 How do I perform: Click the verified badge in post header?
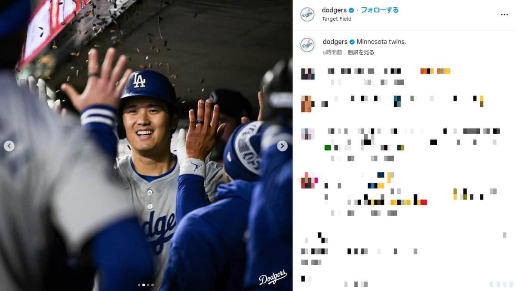click(x=351, y=10)
